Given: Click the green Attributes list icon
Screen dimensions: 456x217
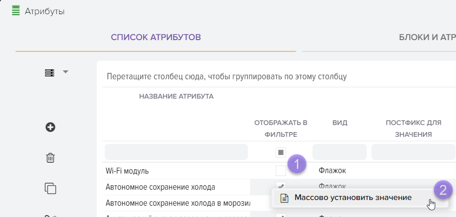Looking at the screenshot, I should (x=16, y=10).
